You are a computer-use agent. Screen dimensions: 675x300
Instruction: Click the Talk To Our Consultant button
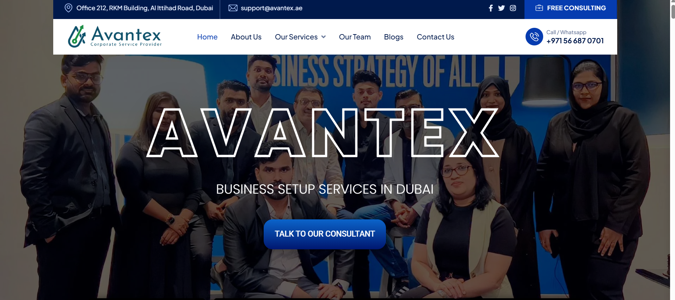[x=325, y=234]
